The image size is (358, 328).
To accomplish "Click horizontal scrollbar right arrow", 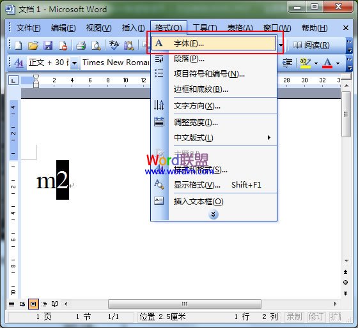I will tap(335, 304).
